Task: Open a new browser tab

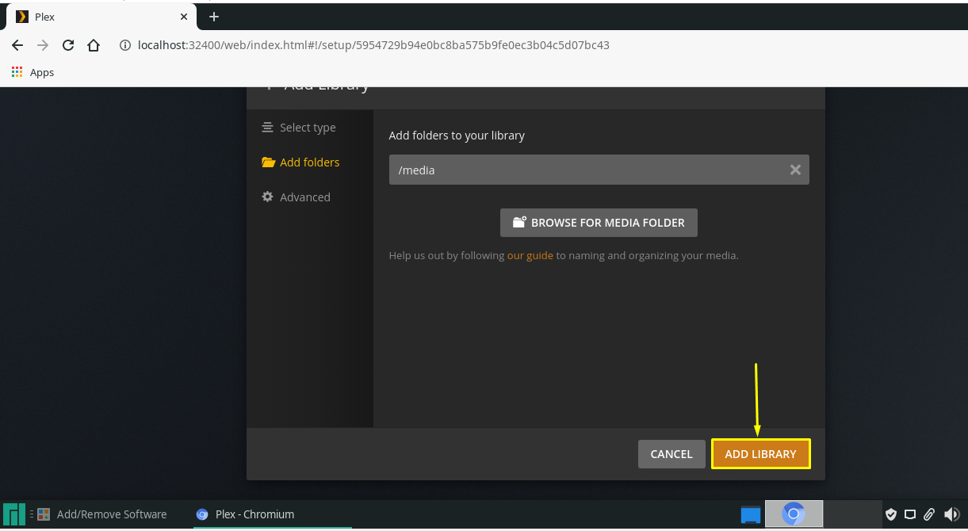Action: click(214, 17)
